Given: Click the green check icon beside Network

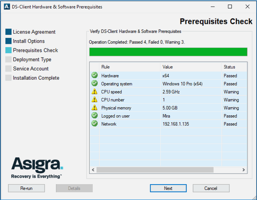Looking at the screenshot, I should click(x=95, y=123).
